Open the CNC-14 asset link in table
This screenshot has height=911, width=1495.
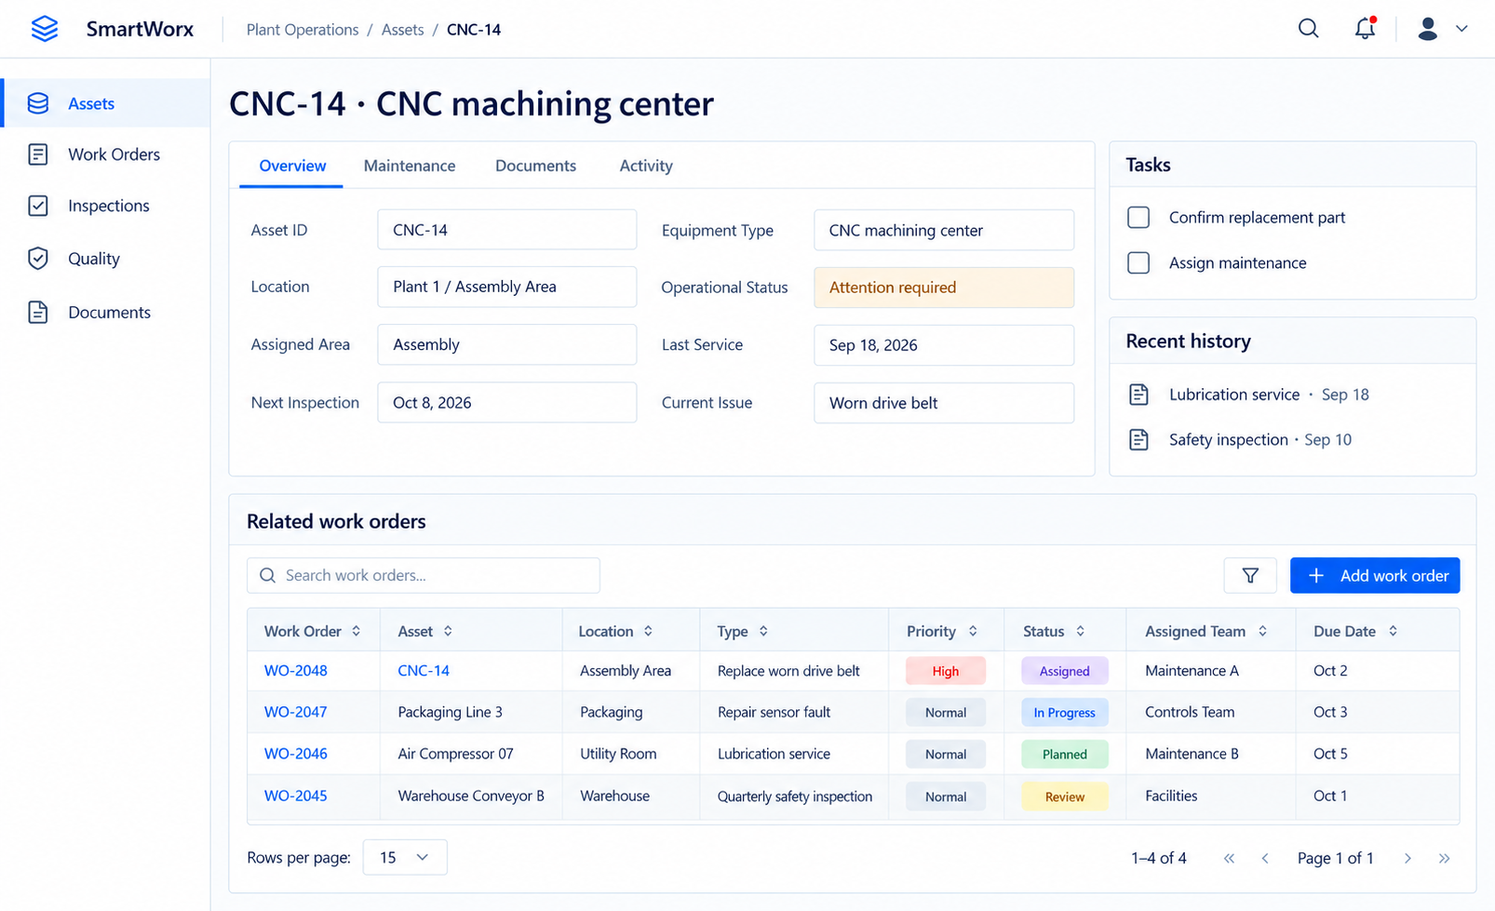click(x=424, y=671)
